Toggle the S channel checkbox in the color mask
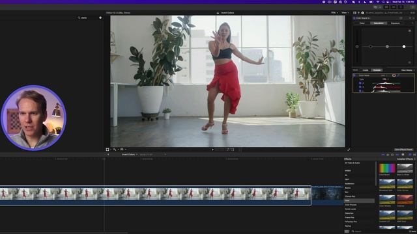This screenshot has width=417, height=234. coord(360,86)
